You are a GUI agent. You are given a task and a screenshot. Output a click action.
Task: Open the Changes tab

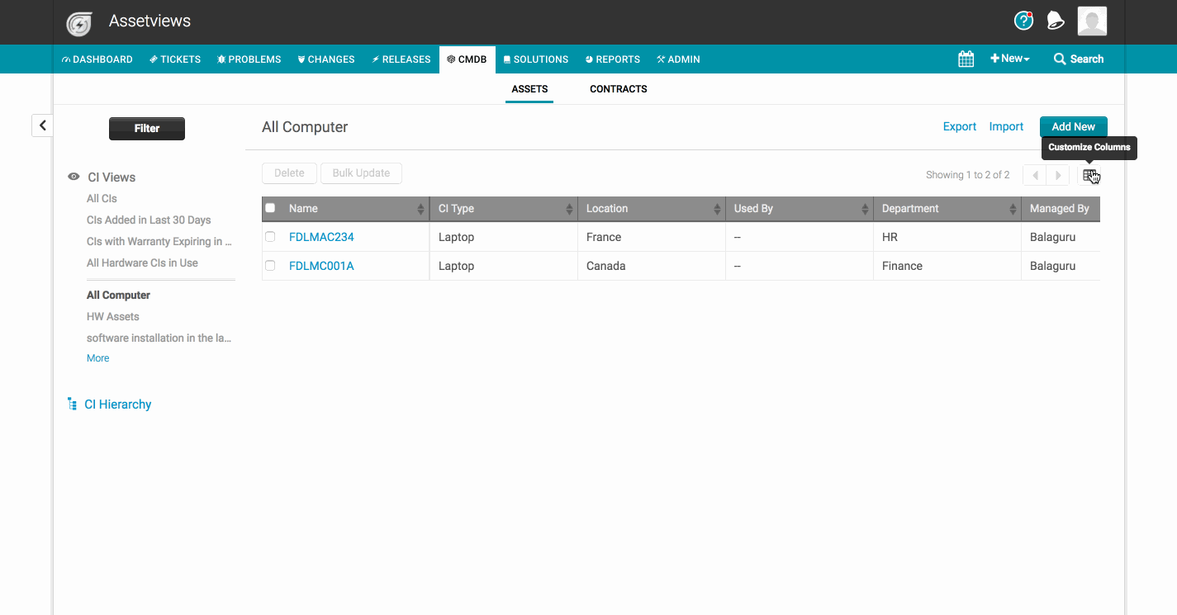click(326, 59)
